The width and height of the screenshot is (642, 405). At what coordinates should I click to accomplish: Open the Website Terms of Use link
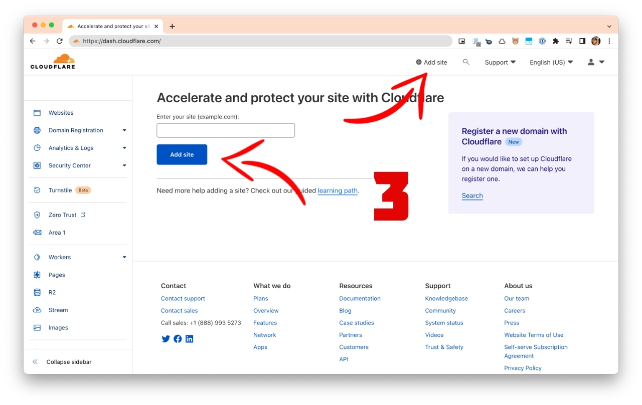534,335
